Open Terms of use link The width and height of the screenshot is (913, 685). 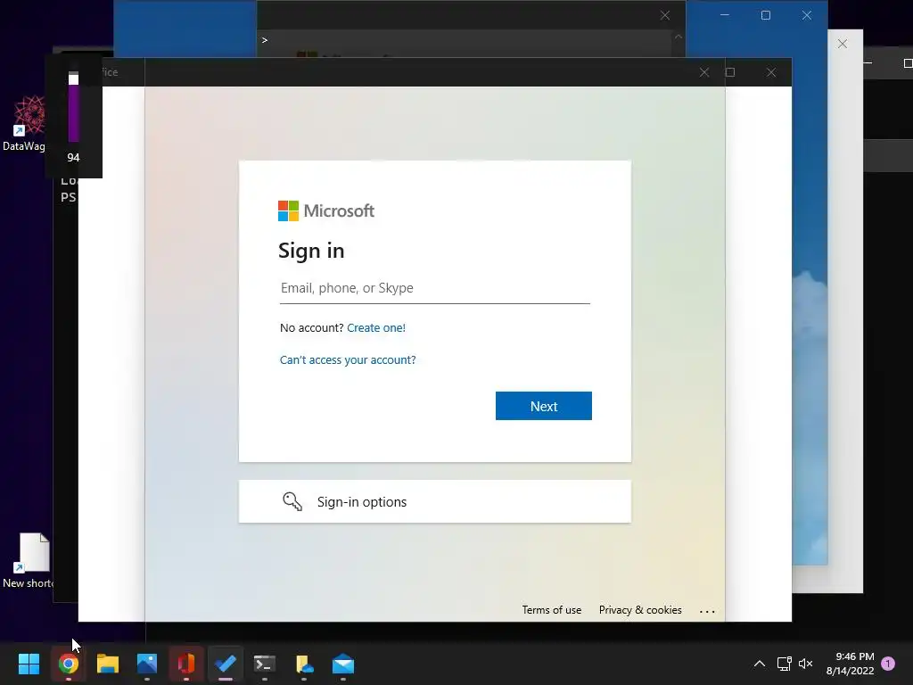point(551,610)
